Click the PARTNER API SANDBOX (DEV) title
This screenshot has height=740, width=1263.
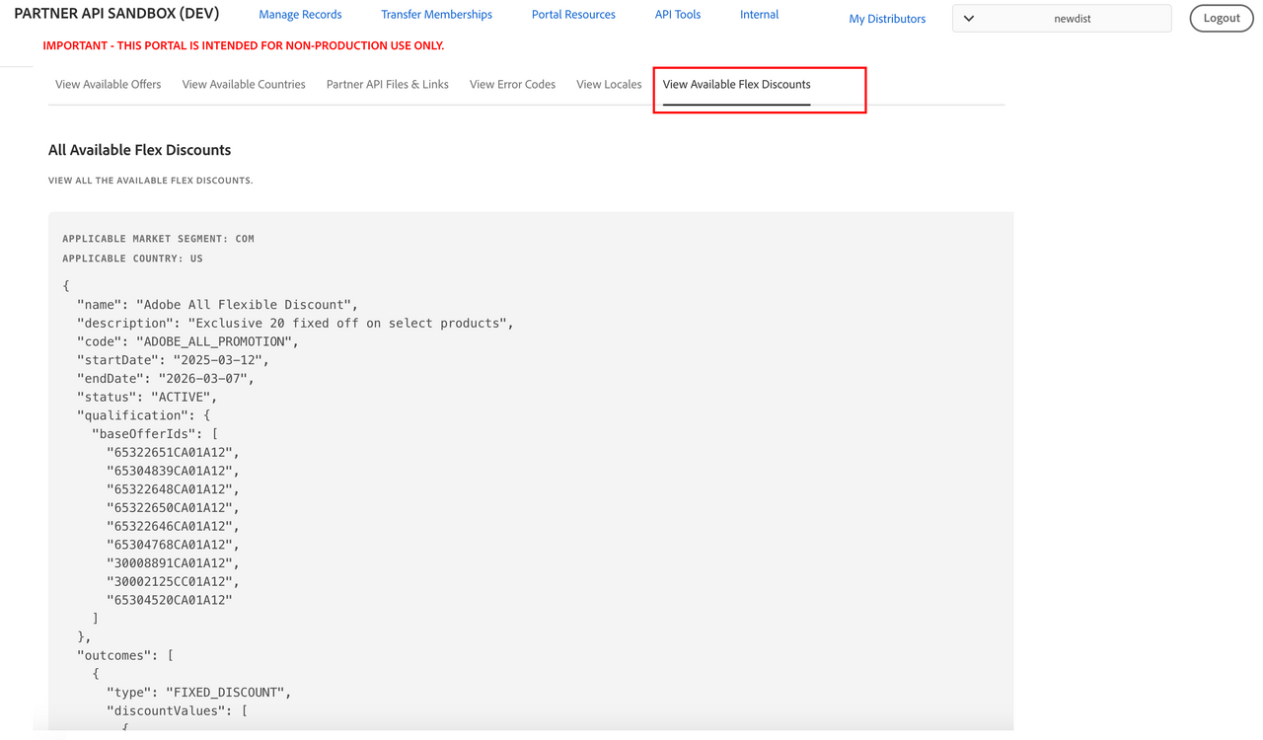[116, 14]
